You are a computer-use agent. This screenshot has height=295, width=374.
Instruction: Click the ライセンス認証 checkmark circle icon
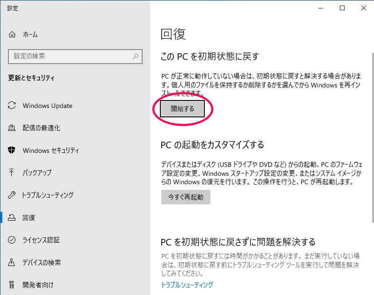(x=12, y=240)
